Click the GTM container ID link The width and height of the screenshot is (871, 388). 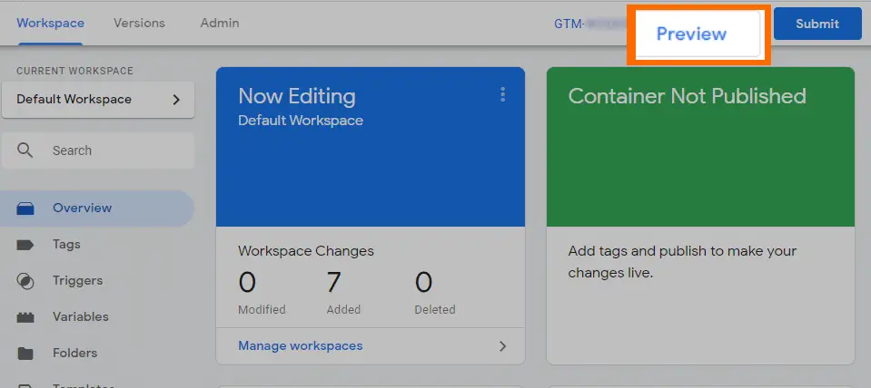click(x=590, y=24)
